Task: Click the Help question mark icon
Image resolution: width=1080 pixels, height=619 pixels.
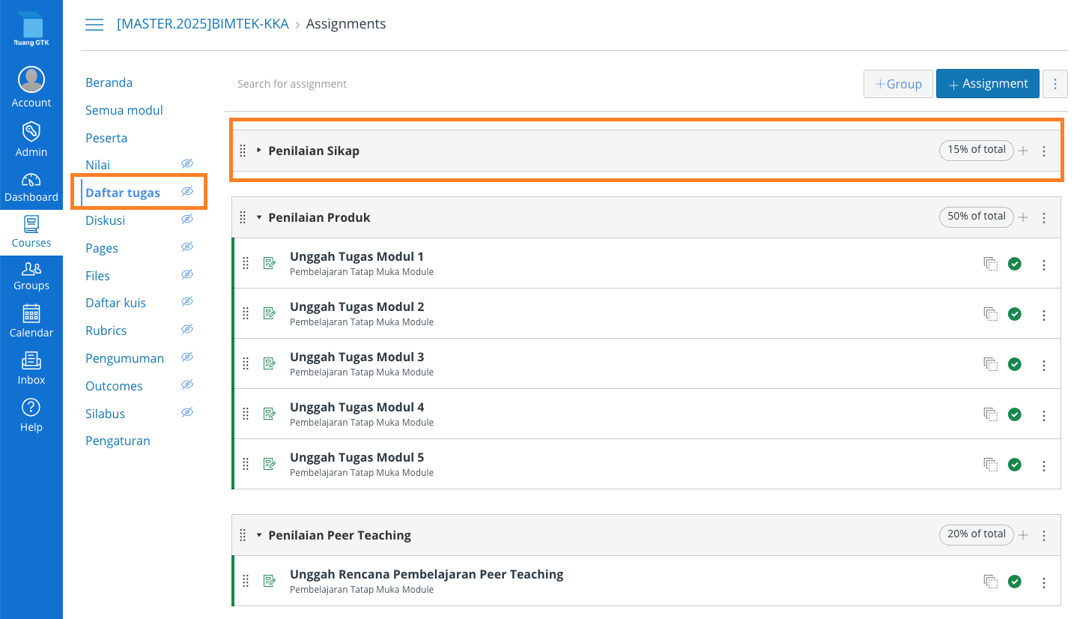Action: pyautogui.click(x=31, y=408)
